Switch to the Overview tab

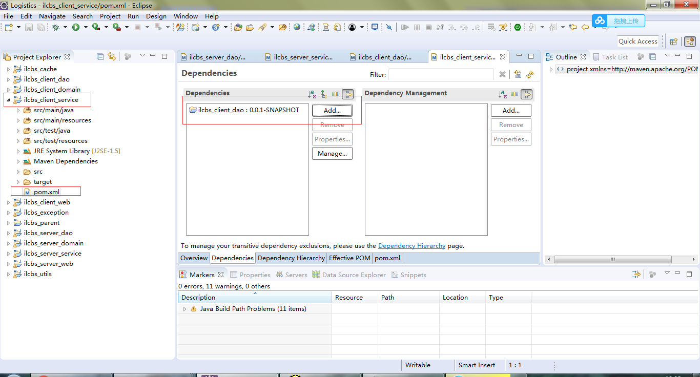coord(194,258)
